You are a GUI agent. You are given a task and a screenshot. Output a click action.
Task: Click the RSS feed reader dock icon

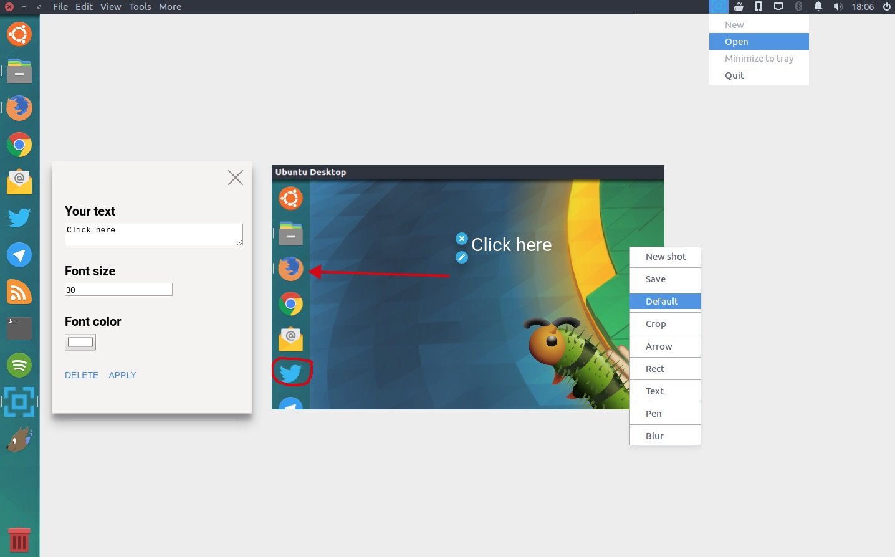click(x=19, y=292)
